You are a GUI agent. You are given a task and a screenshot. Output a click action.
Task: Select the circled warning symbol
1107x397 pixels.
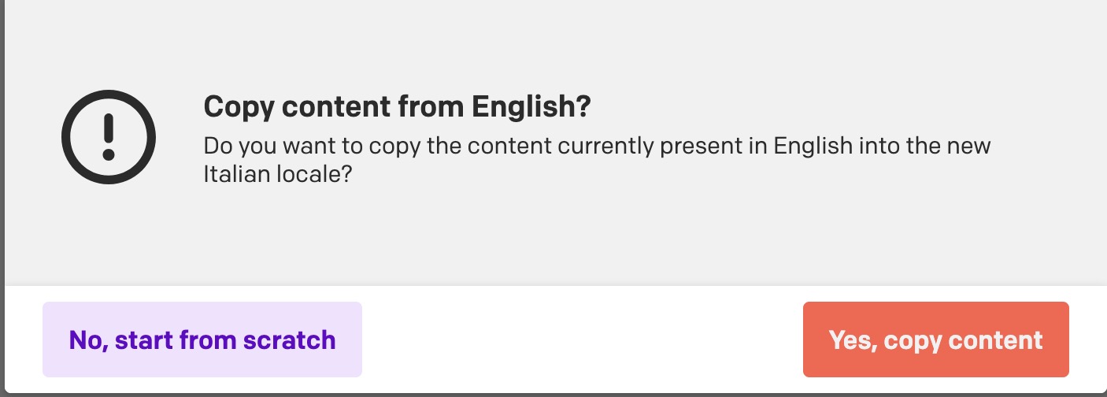point(109,137)
